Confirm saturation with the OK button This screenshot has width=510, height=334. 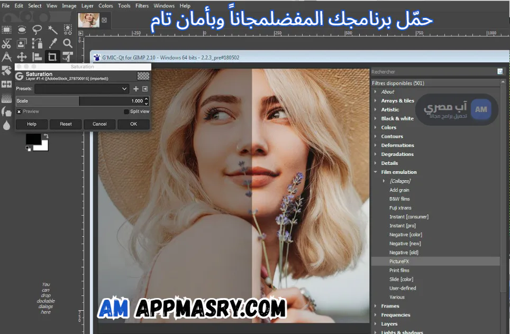tap(134, 124)
